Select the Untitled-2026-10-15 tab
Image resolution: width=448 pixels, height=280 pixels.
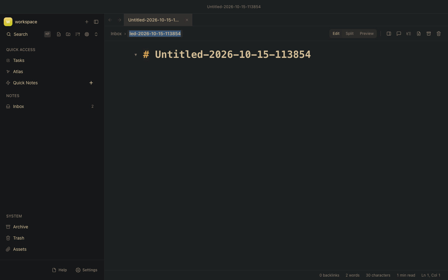158,20
